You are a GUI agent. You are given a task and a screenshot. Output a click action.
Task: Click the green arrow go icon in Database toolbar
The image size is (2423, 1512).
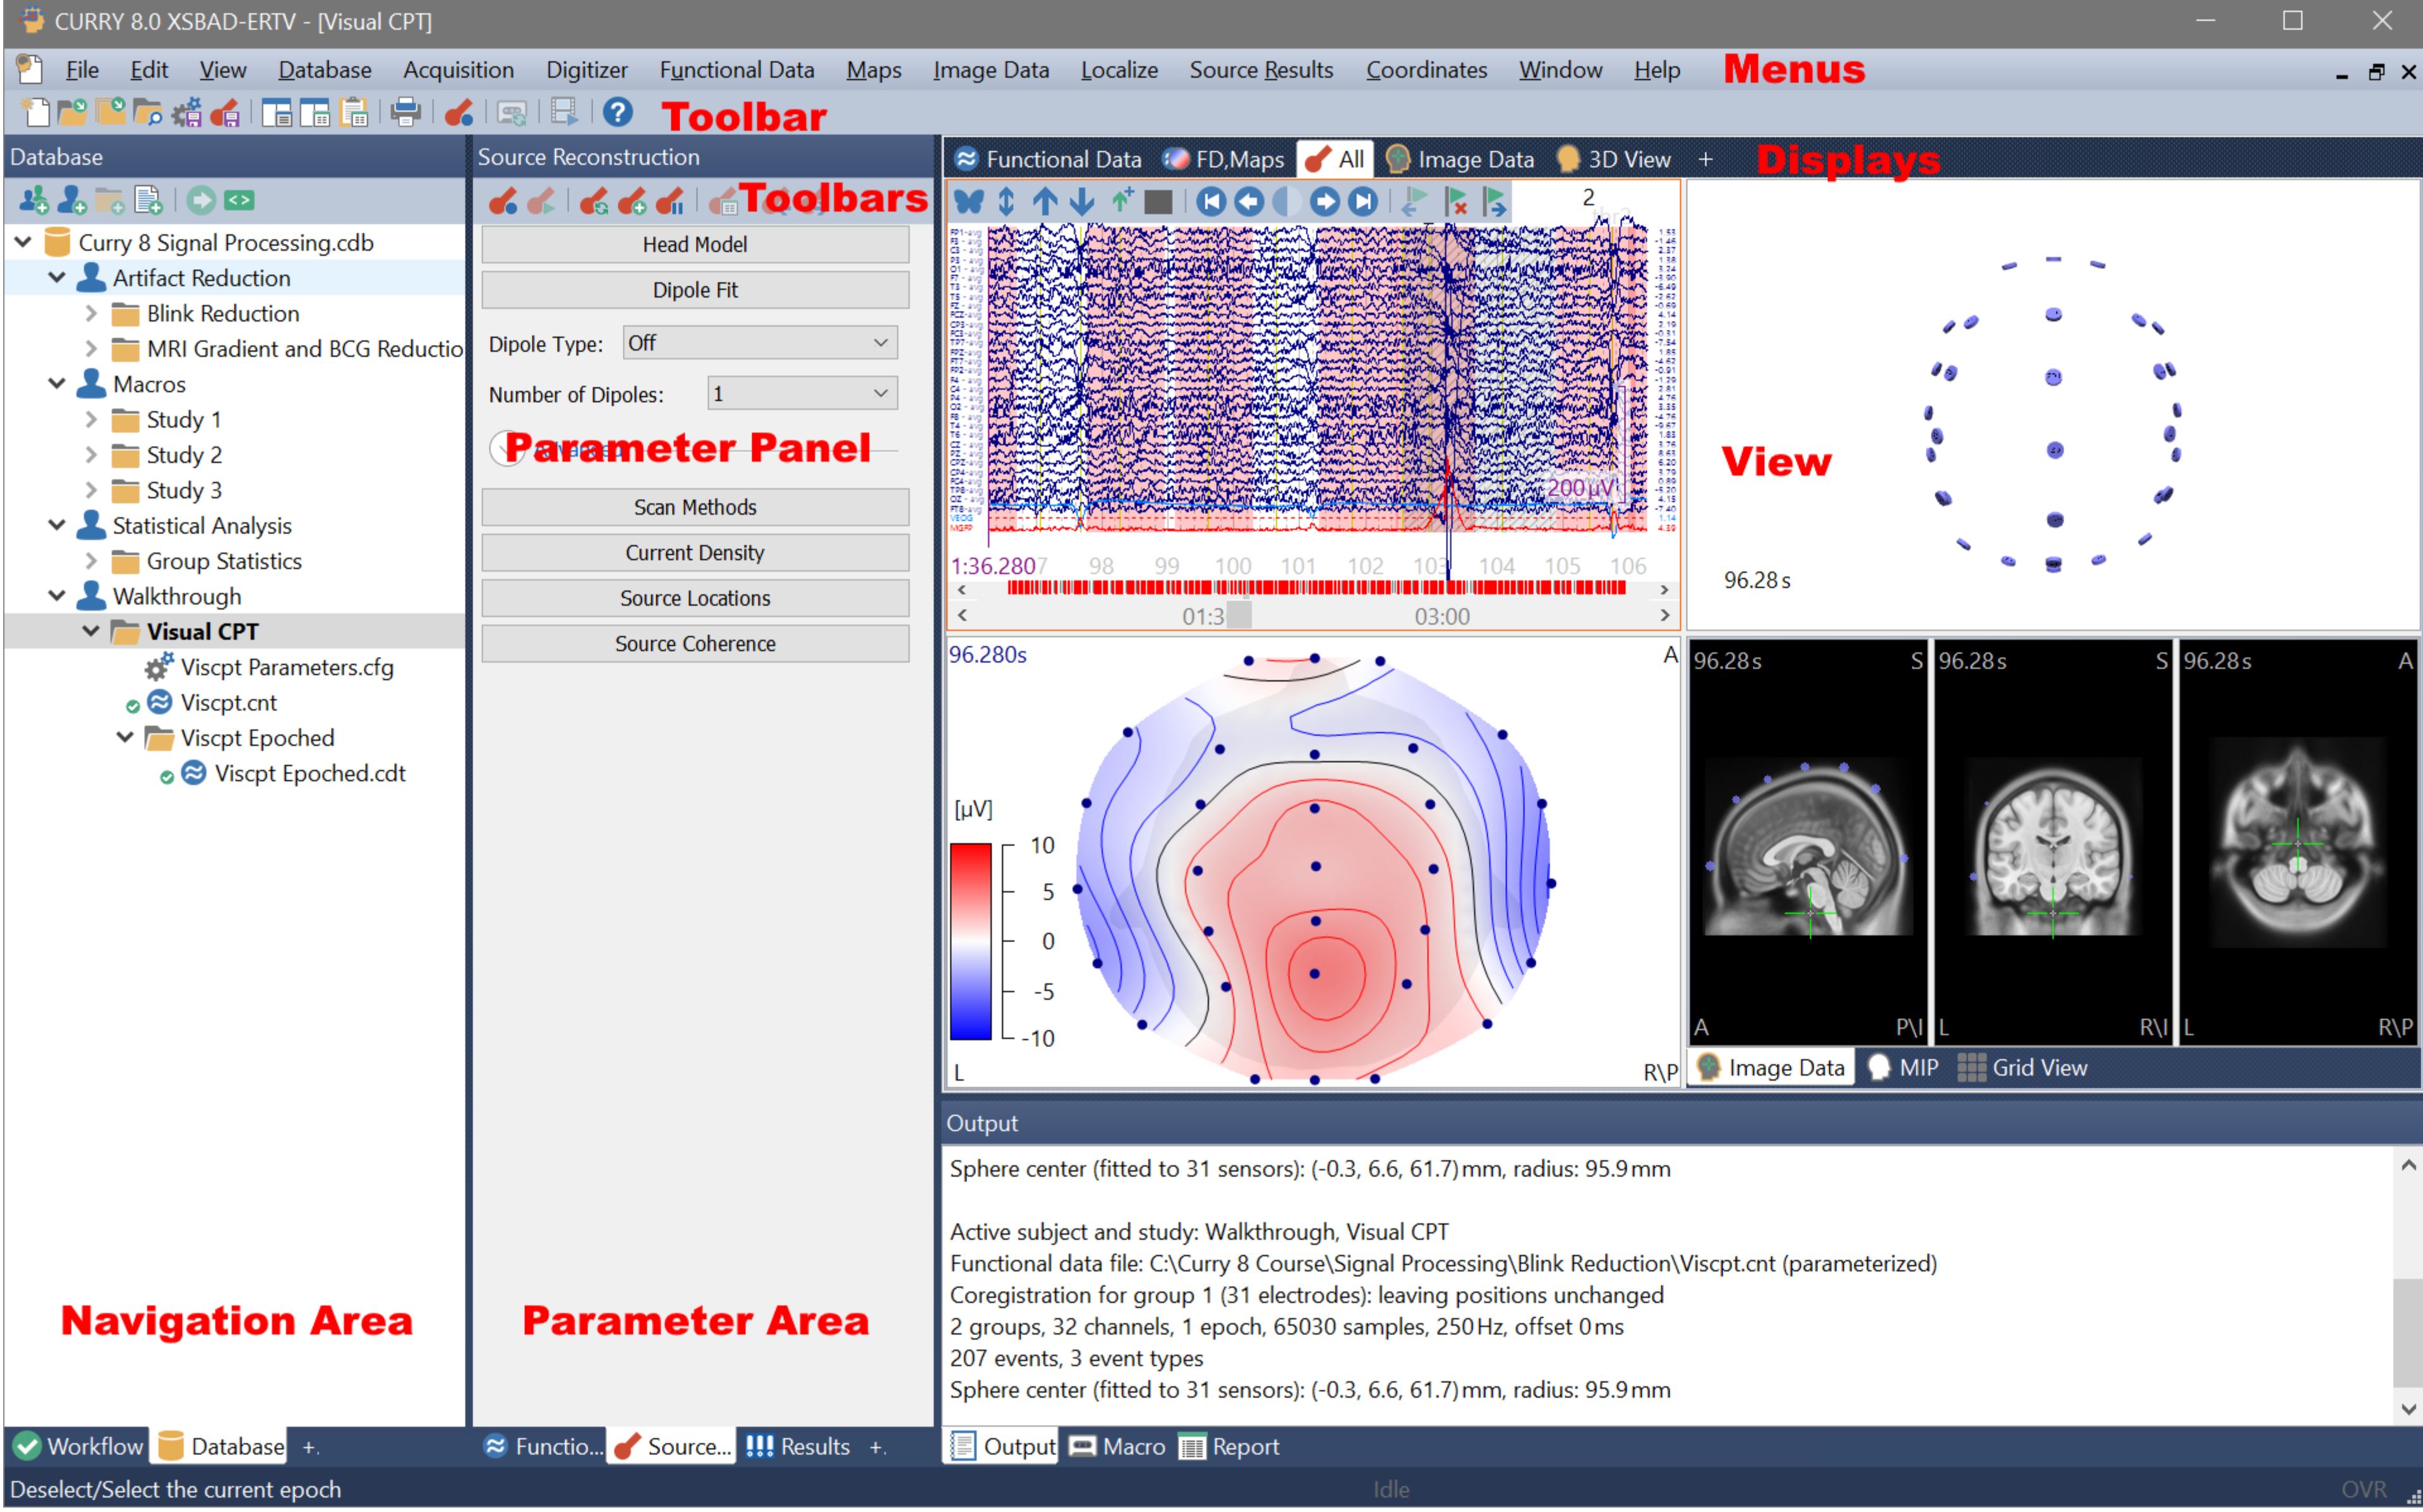click(x=201, y=200)
